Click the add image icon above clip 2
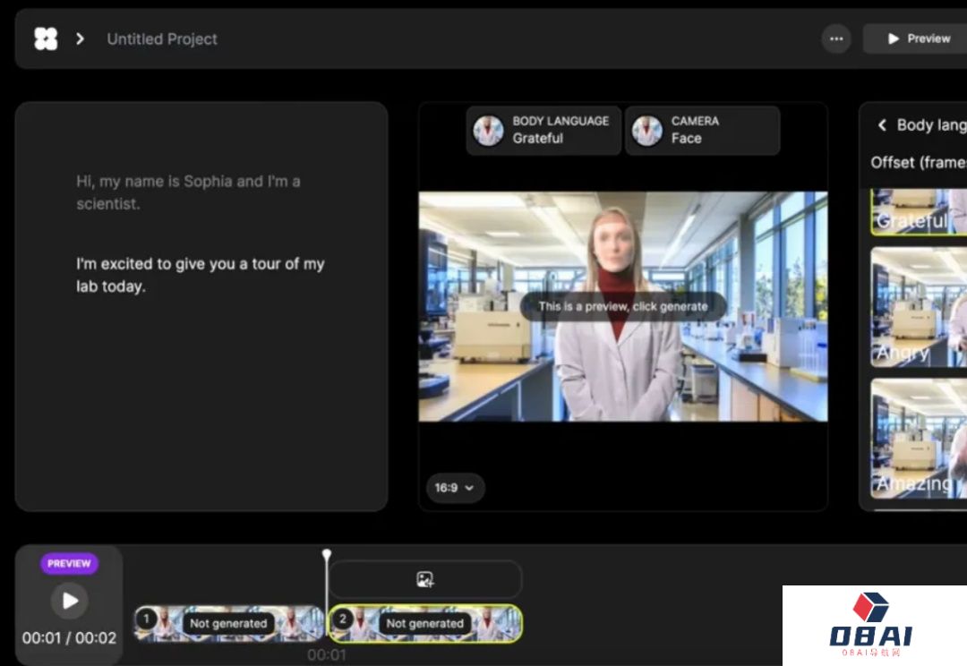967x666 pixels. [x=425, y=580]
